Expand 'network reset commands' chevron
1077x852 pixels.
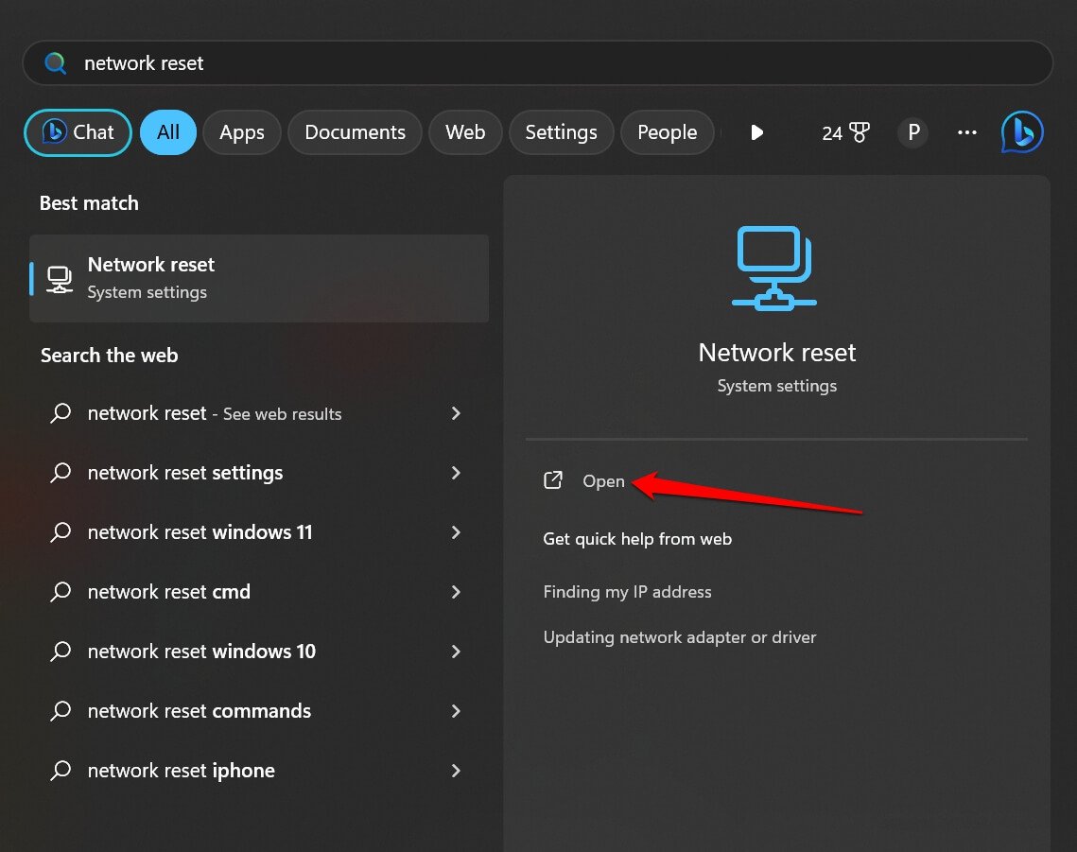pos(456,710)
